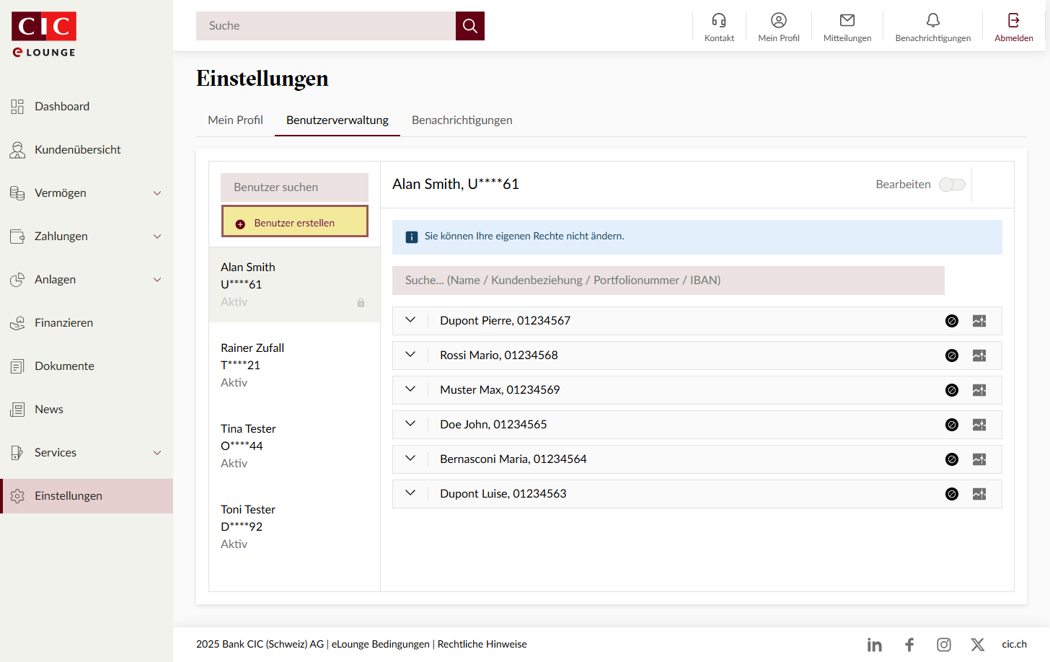The height and width of the screenshot is (662, 1050).
Task: Click the Abmelden logout icon
Action: 1013,20
